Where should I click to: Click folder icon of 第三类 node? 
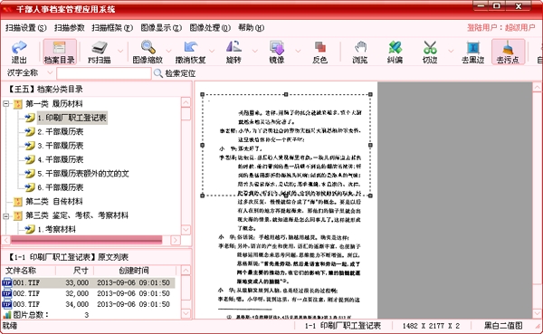point(18,215)
